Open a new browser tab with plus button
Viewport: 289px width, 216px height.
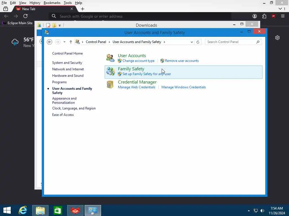click(x=83, y=9)
